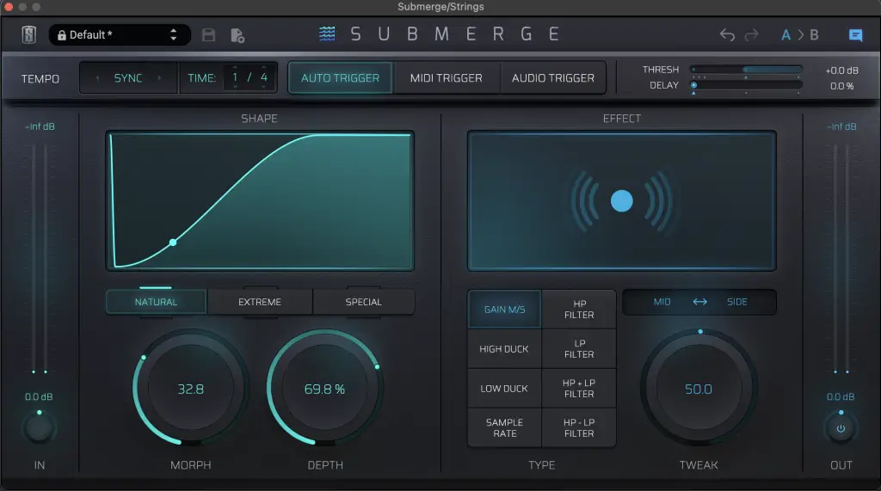This screenshot has height=491, width=881.
Task: Adjust the THRESH slider
Action: click(x=746, y=70)
